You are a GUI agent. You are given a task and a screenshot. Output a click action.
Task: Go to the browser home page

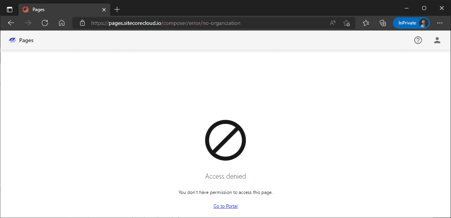pos(62,23)
